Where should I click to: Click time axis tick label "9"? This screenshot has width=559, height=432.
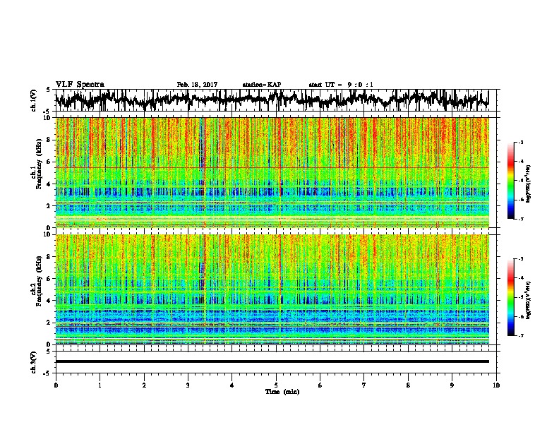click(x=452, y=385)
